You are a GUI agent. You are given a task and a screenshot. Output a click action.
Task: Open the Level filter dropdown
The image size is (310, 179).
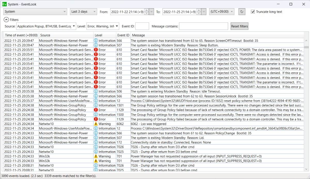click(103, 26)
